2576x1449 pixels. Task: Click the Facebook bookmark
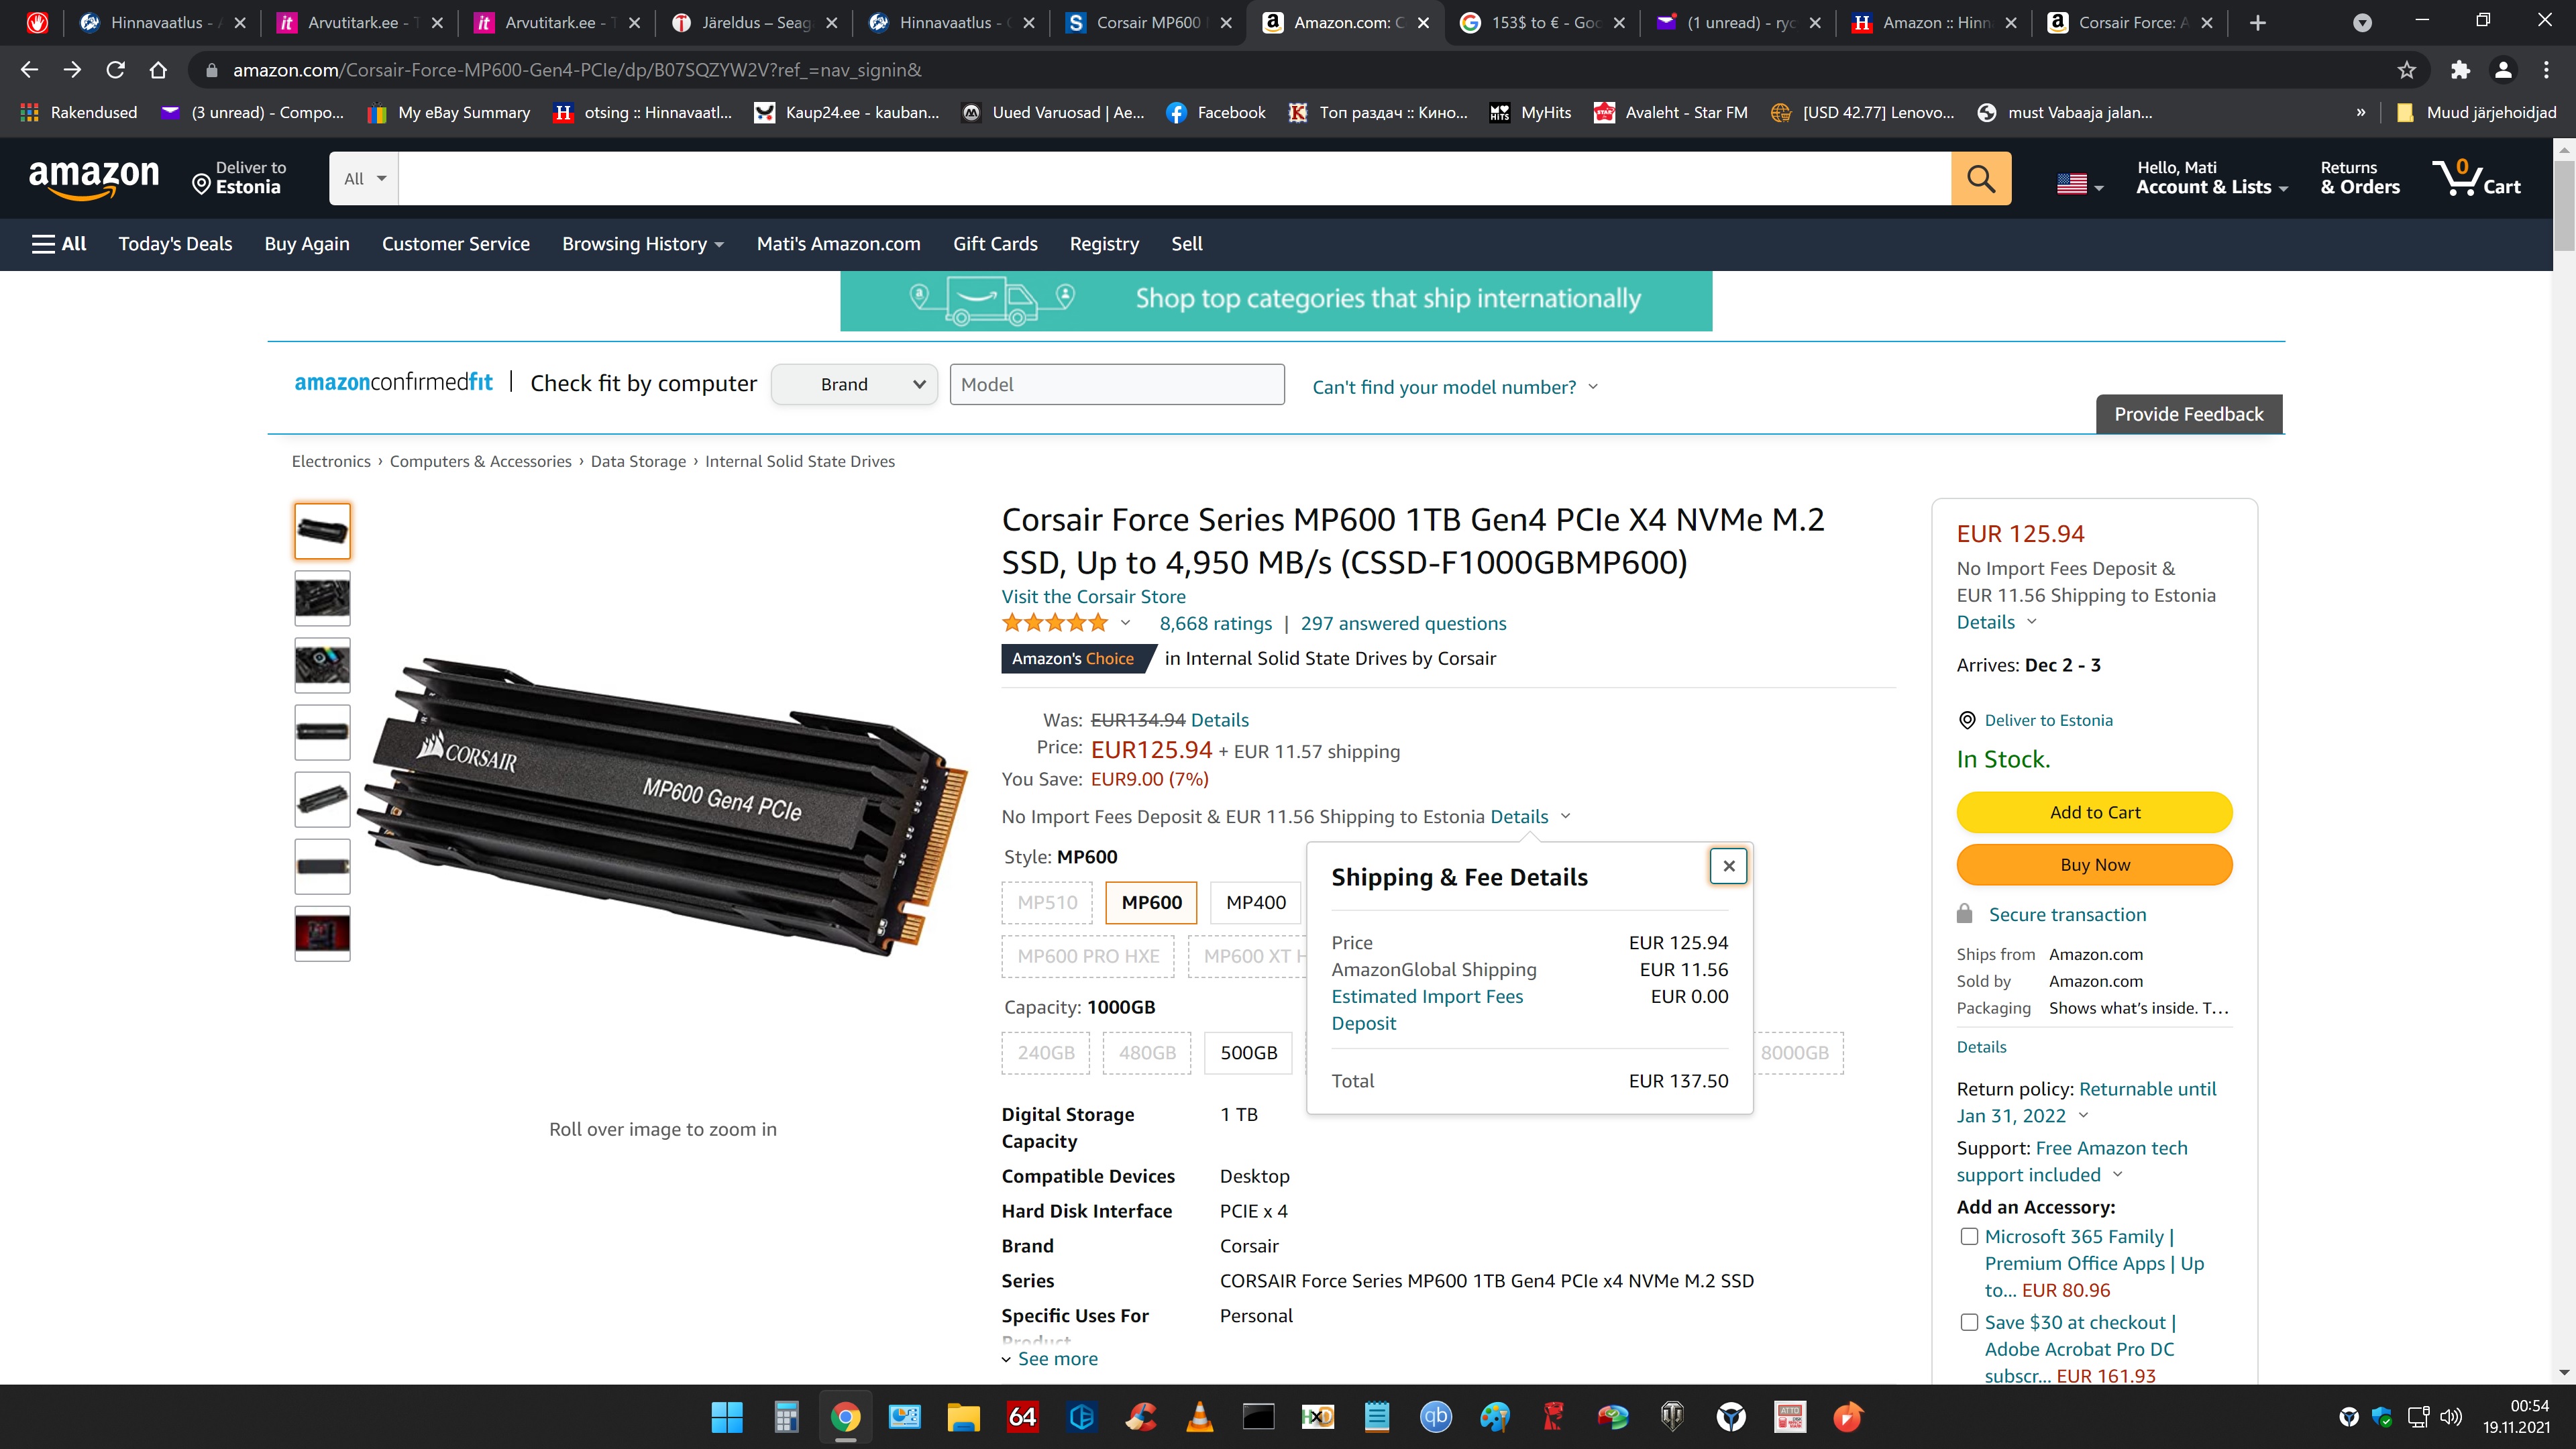coord(1215,113)
